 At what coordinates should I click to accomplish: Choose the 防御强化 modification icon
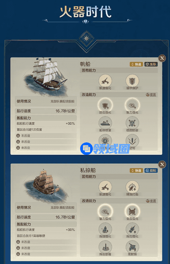[105, 105]
